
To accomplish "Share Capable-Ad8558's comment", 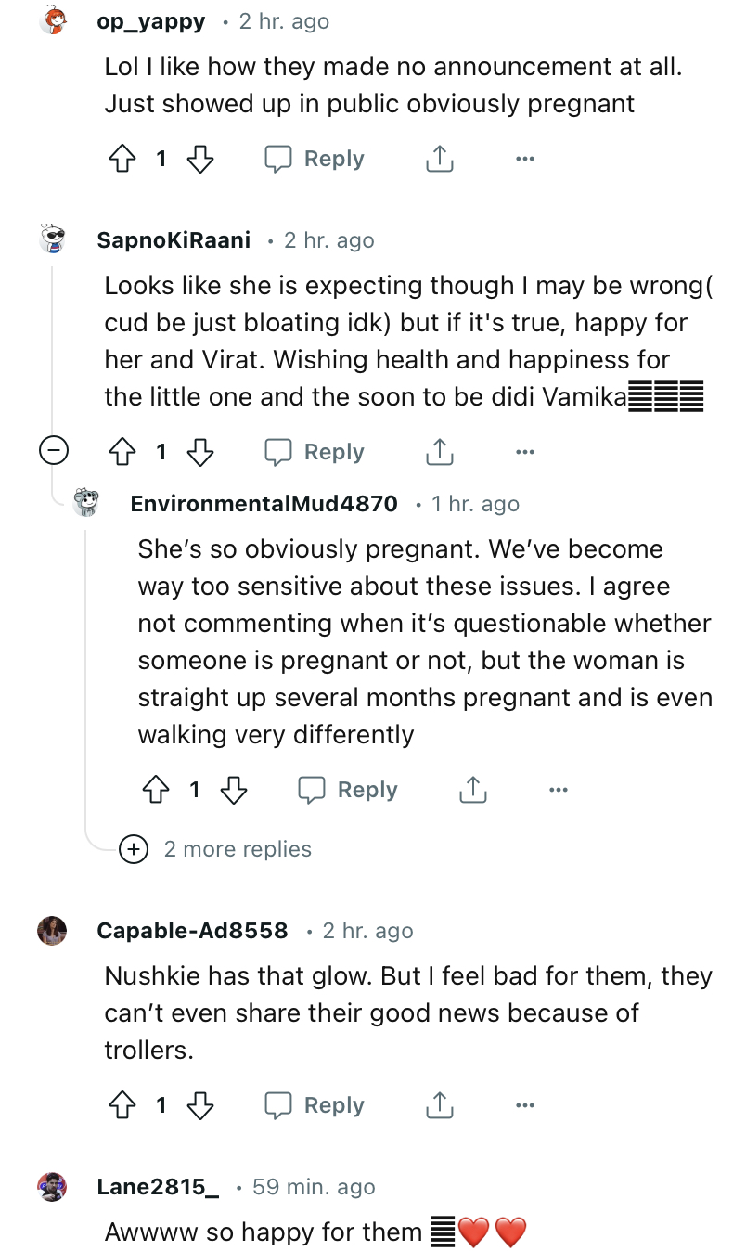I will point(439,1106).
